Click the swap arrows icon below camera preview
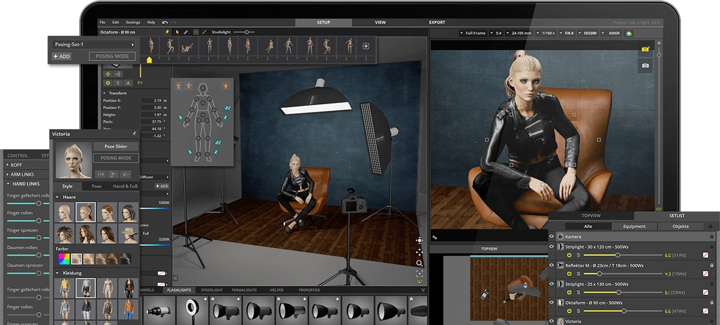The image size is (720, 325). (x=434, y=238)
